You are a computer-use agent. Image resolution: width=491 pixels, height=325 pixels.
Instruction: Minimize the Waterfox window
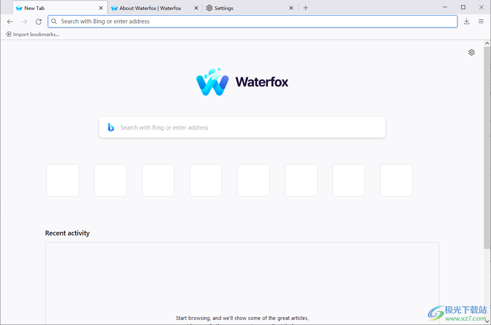click(445, 7)
